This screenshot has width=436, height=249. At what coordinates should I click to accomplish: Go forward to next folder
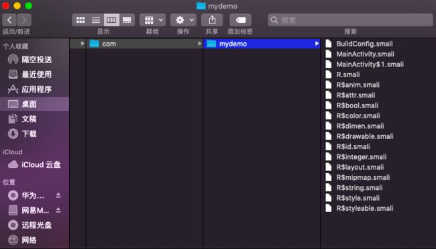24,20
